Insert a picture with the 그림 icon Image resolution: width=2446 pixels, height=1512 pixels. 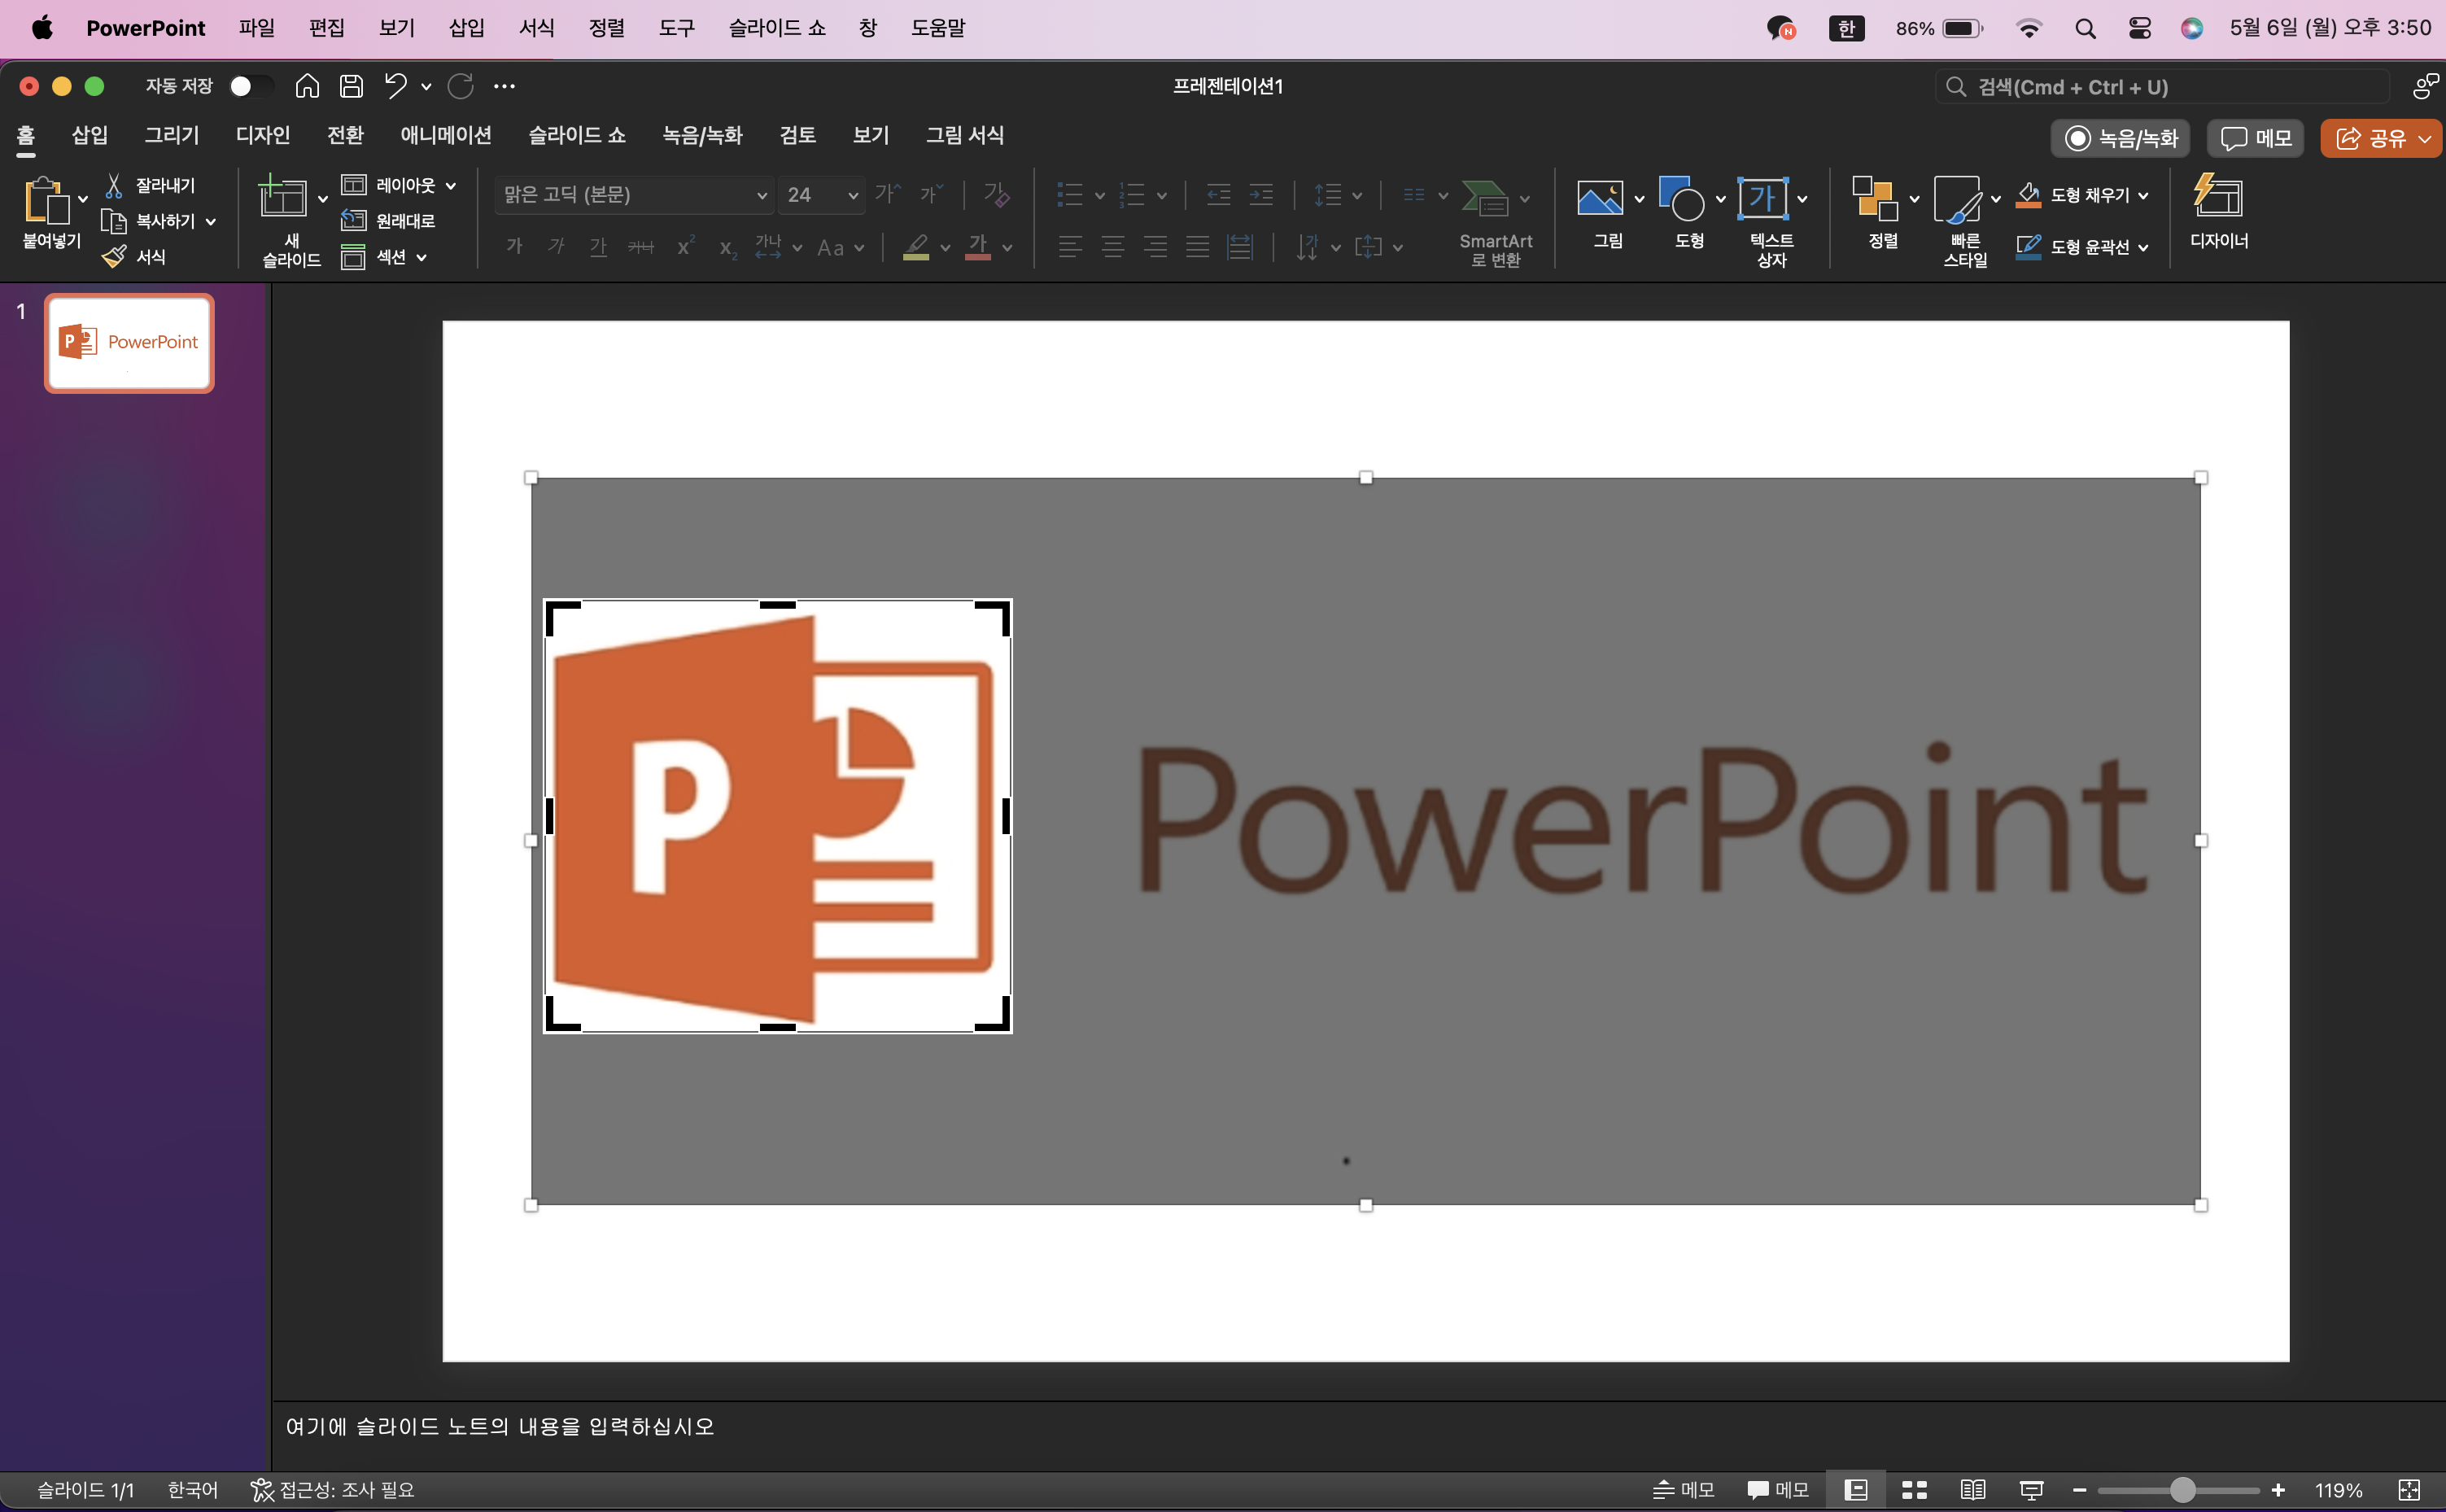coord(1600,198)
